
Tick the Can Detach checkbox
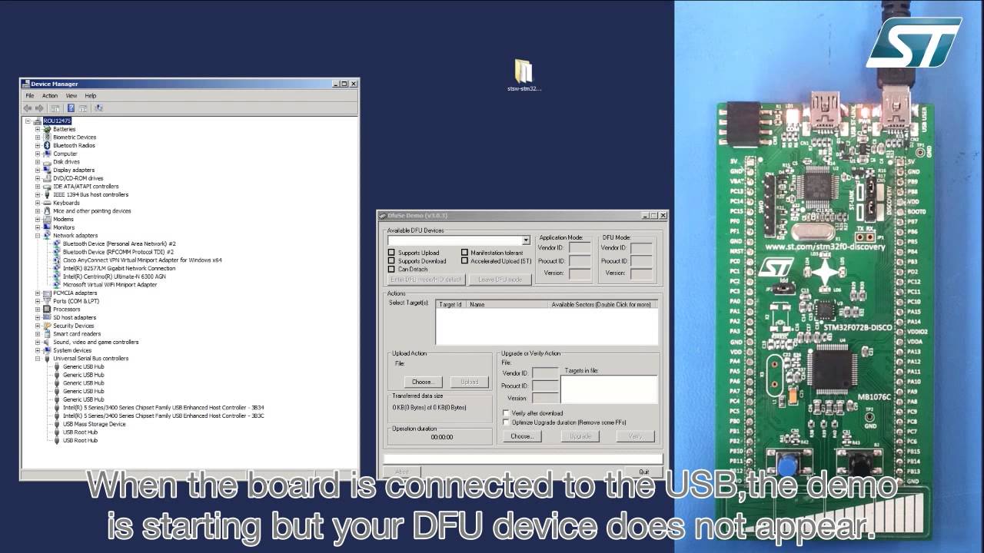[391, 270]
